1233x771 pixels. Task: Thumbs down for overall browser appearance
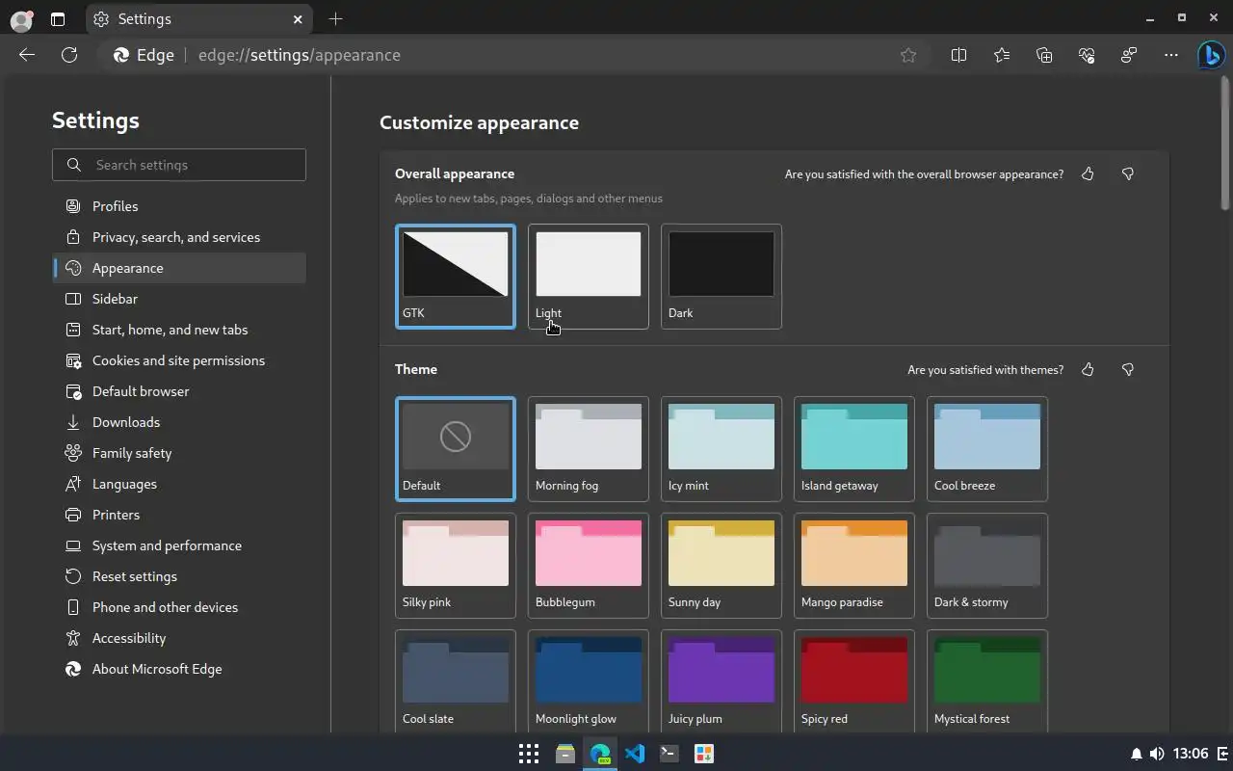point(1128,173)
